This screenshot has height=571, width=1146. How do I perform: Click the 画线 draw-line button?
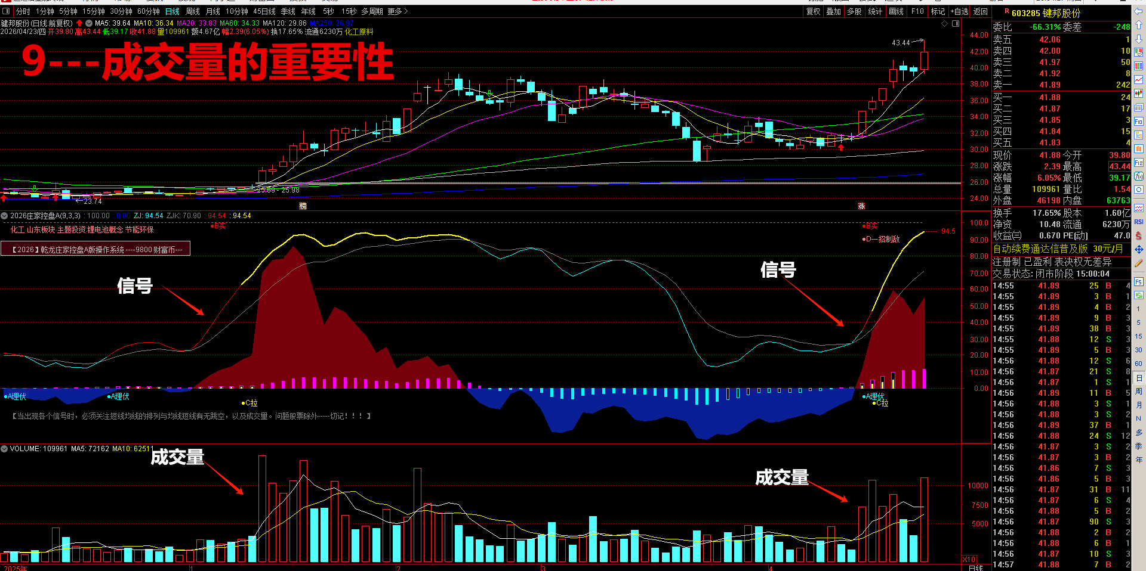[896, 11]
